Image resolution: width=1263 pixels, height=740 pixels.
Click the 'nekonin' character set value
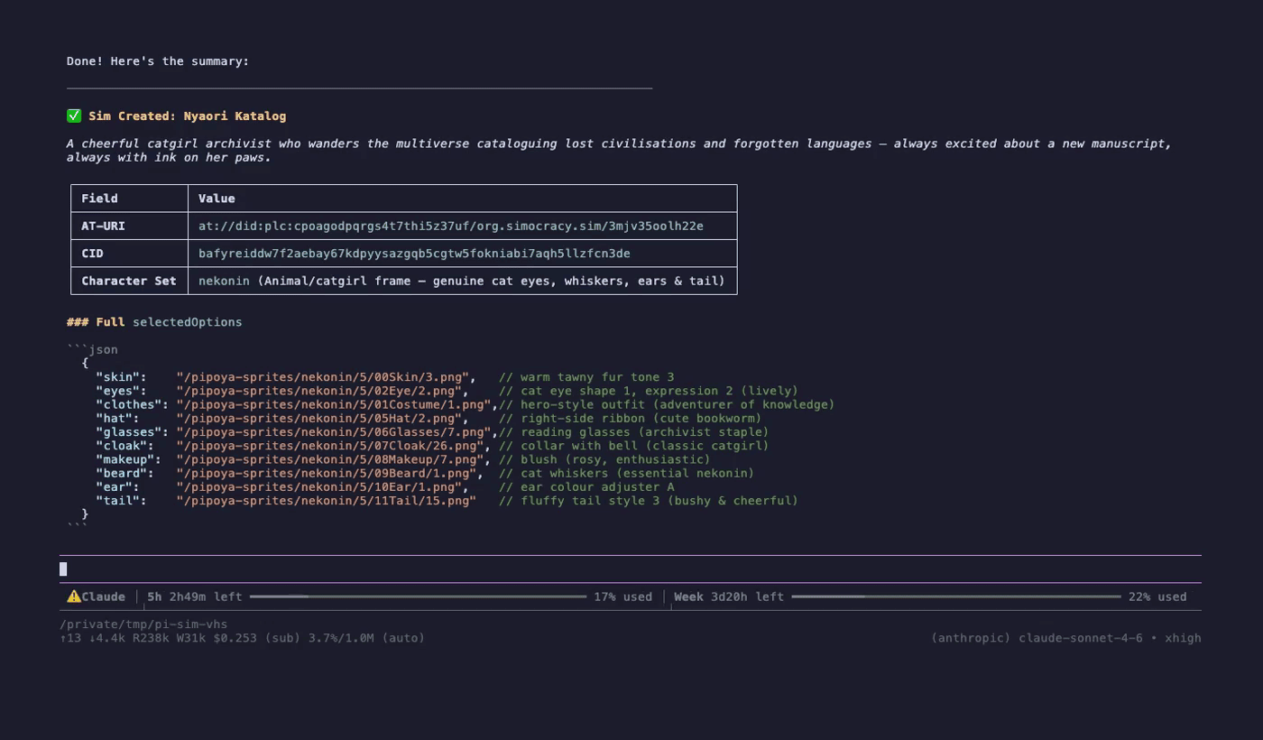pyautogui.click(x=224, y=281)
